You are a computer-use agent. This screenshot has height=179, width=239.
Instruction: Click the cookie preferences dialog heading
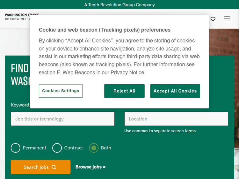tap(105, 30)
